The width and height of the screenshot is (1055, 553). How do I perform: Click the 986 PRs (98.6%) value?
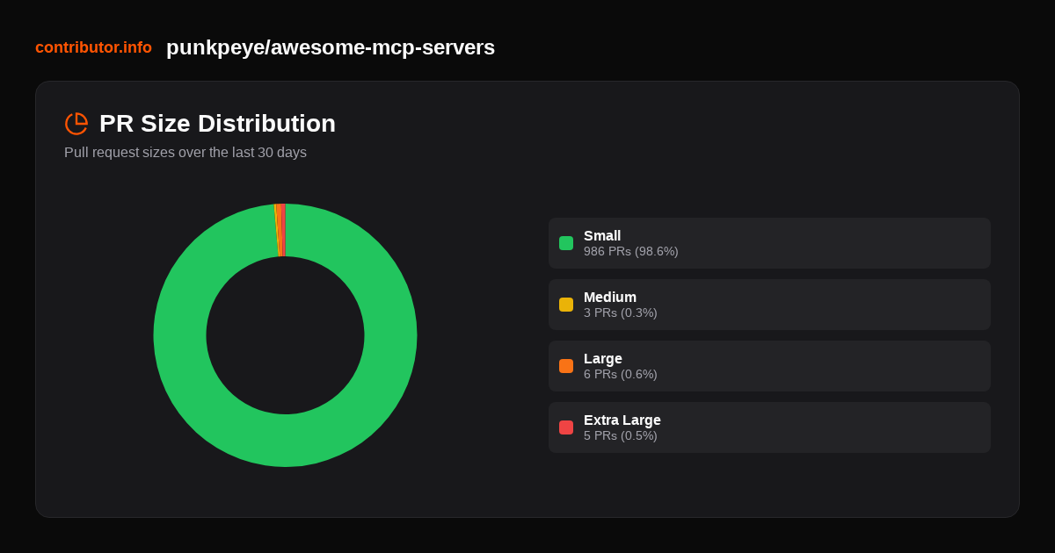click(631, 251)
